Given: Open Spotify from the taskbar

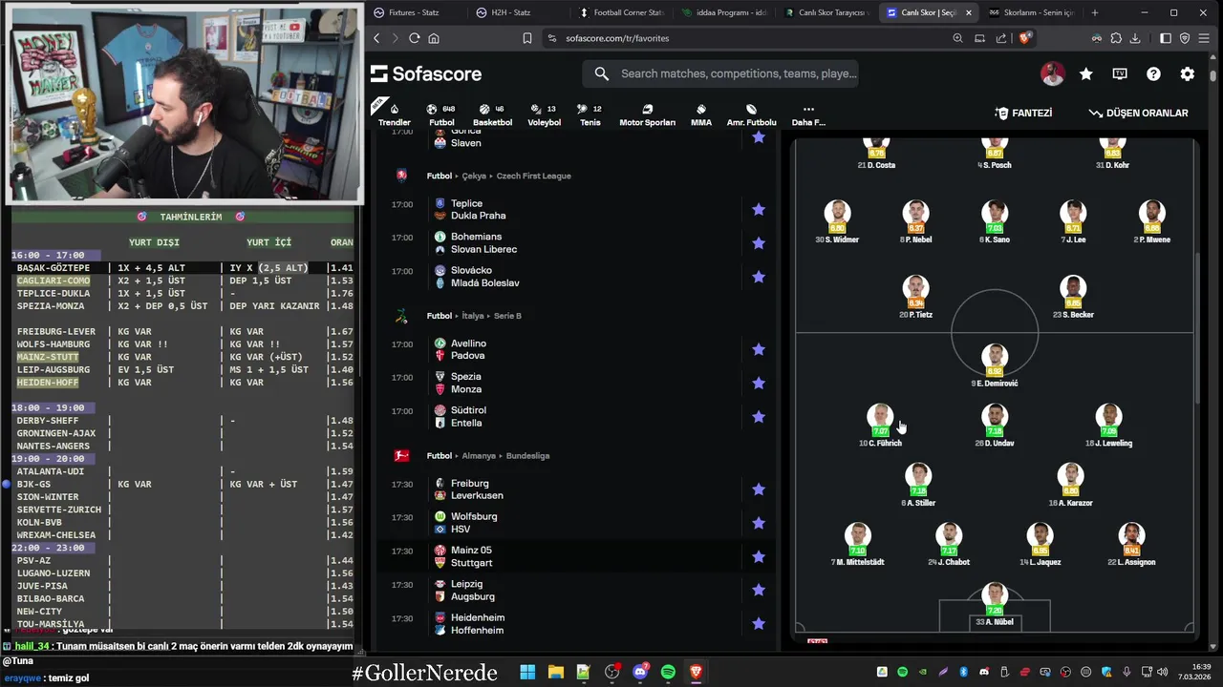Looking at the screenshot, I should pyautogui.click(x=668, y=672).
